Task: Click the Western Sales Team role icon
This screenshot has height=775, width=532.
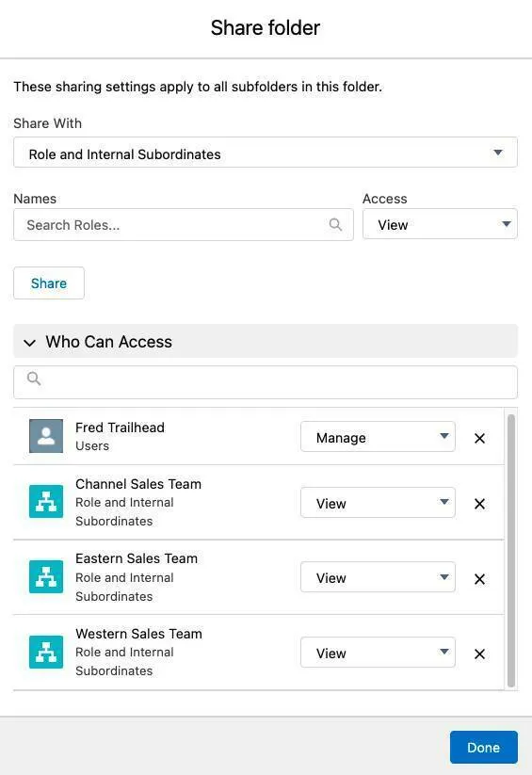Action: [x=46, y=652]
